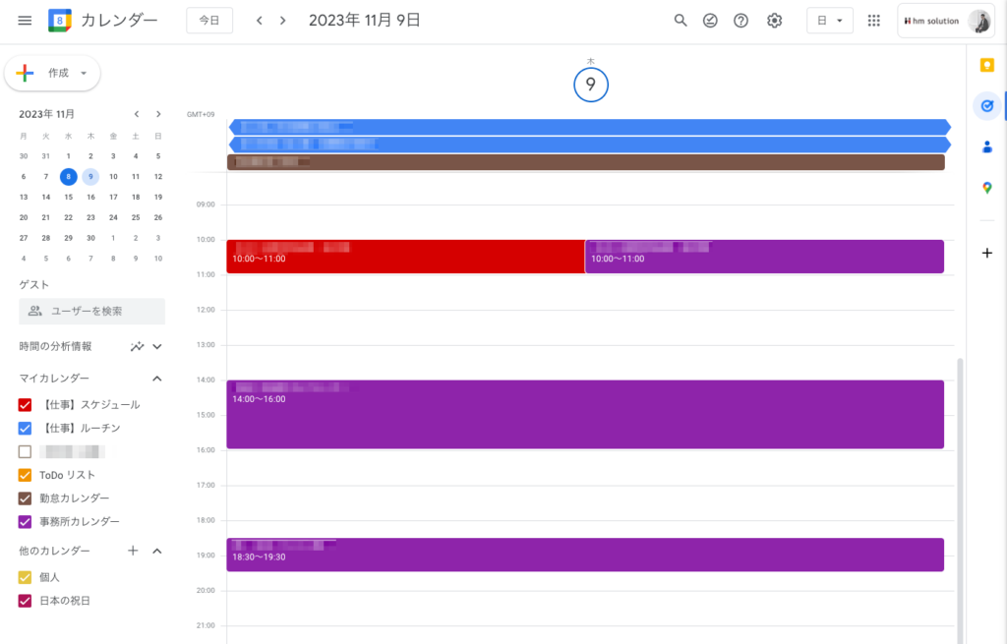Open time insights chart icon
Viewport: 1007px width, 644px height.
pyautogui.click(x=137, y=347)
